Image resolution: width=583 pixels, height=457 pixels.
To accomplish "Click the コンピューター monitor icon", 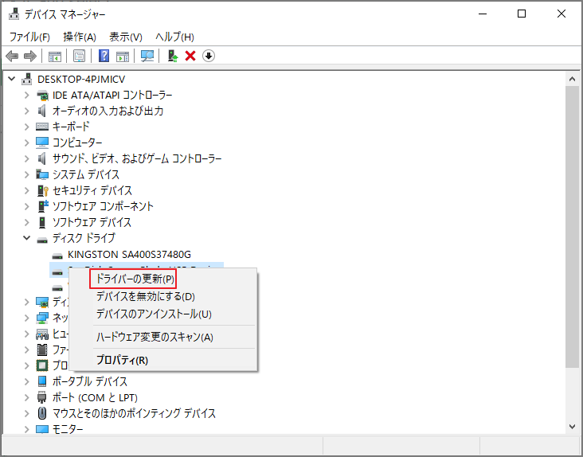I will (x=42, y=143).
